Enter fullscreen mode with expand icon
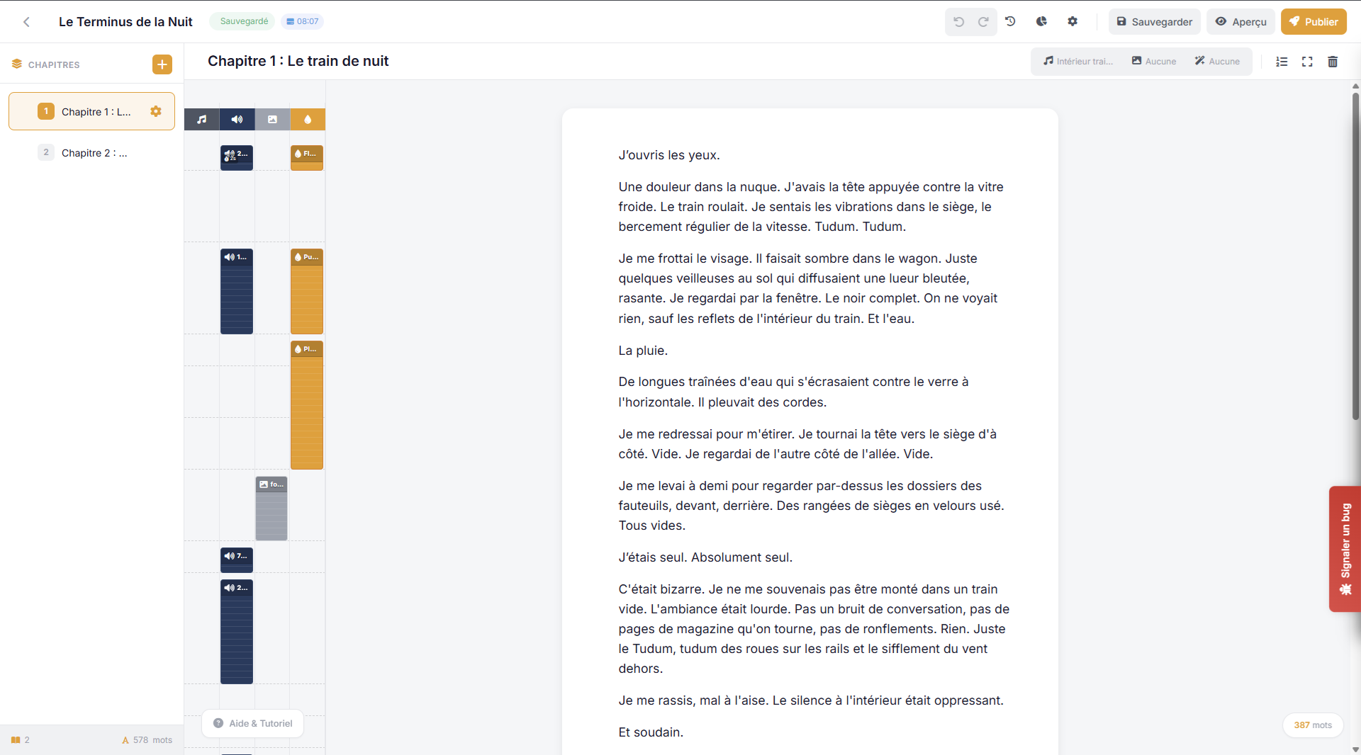This screenshot has height=755, width=1361. pyautogui.click(x=1307, y=62)
